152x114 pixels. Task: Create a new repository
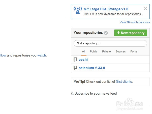pos(131,33)
